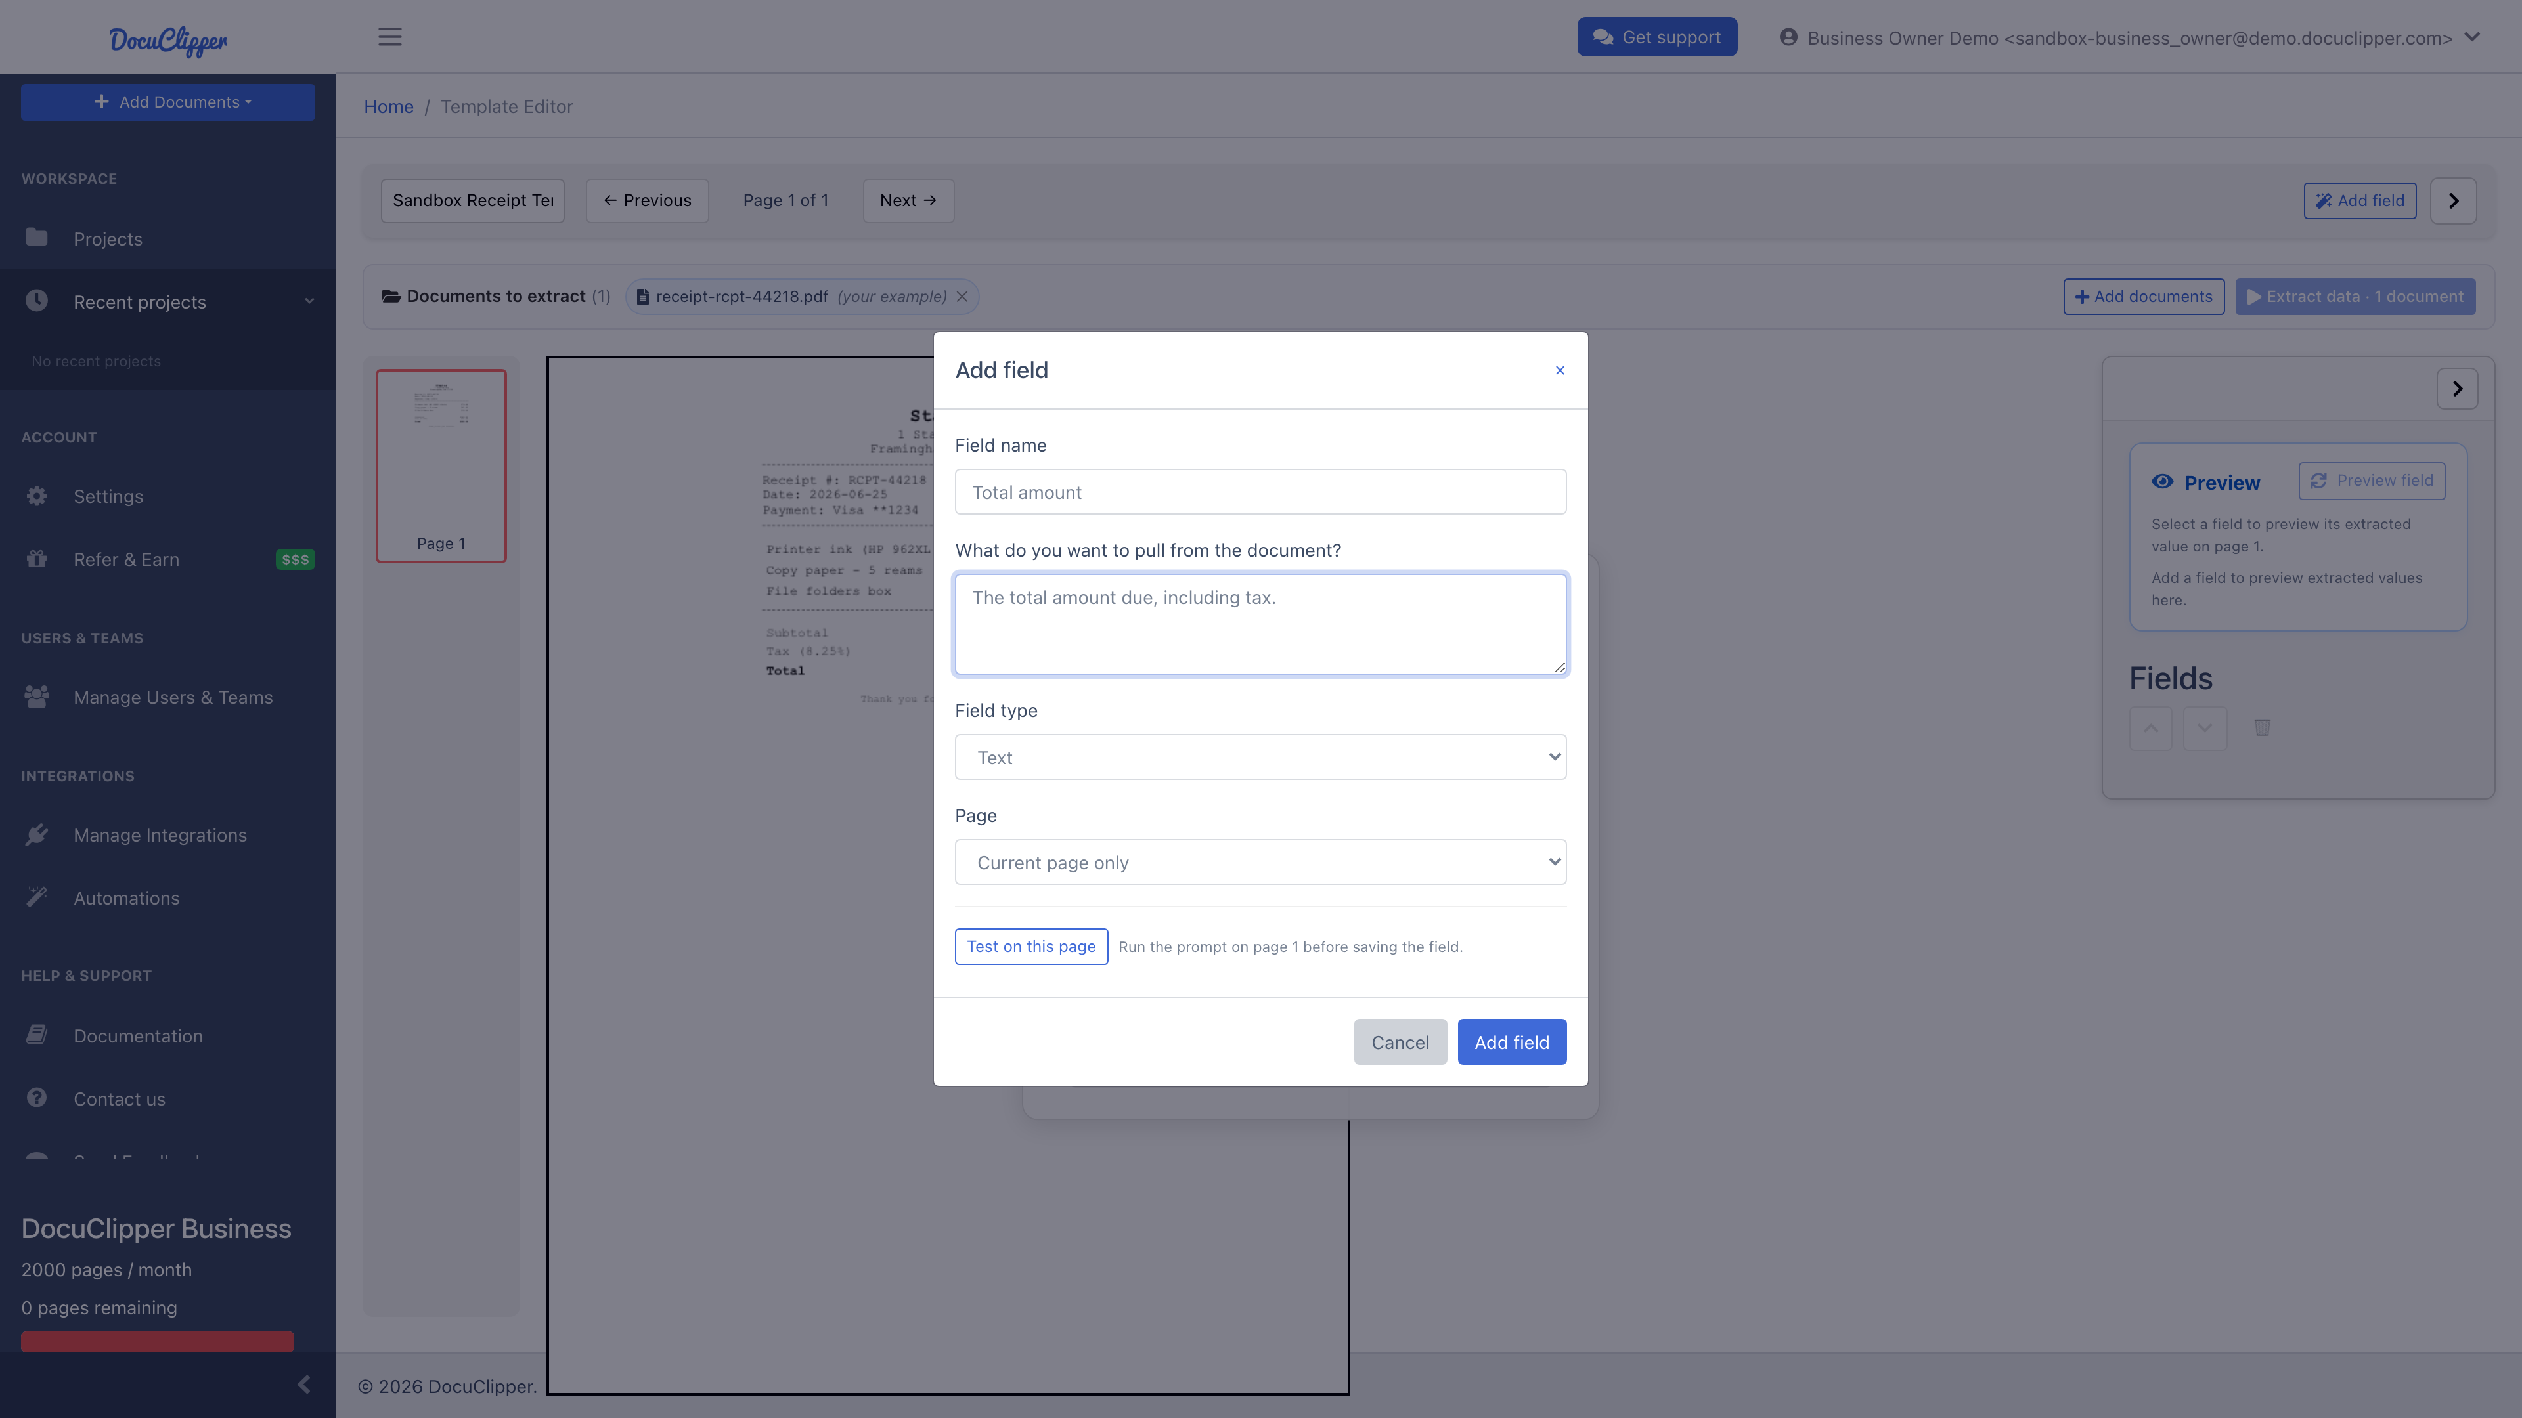Open Manage Users & Teams
Image resolution: width=2522 pixels, height=1418 pixels.
pos(168,697)
